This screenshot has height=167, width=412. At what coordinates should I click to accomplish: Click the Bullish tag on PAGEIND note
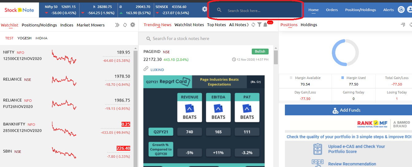[260, 51]
